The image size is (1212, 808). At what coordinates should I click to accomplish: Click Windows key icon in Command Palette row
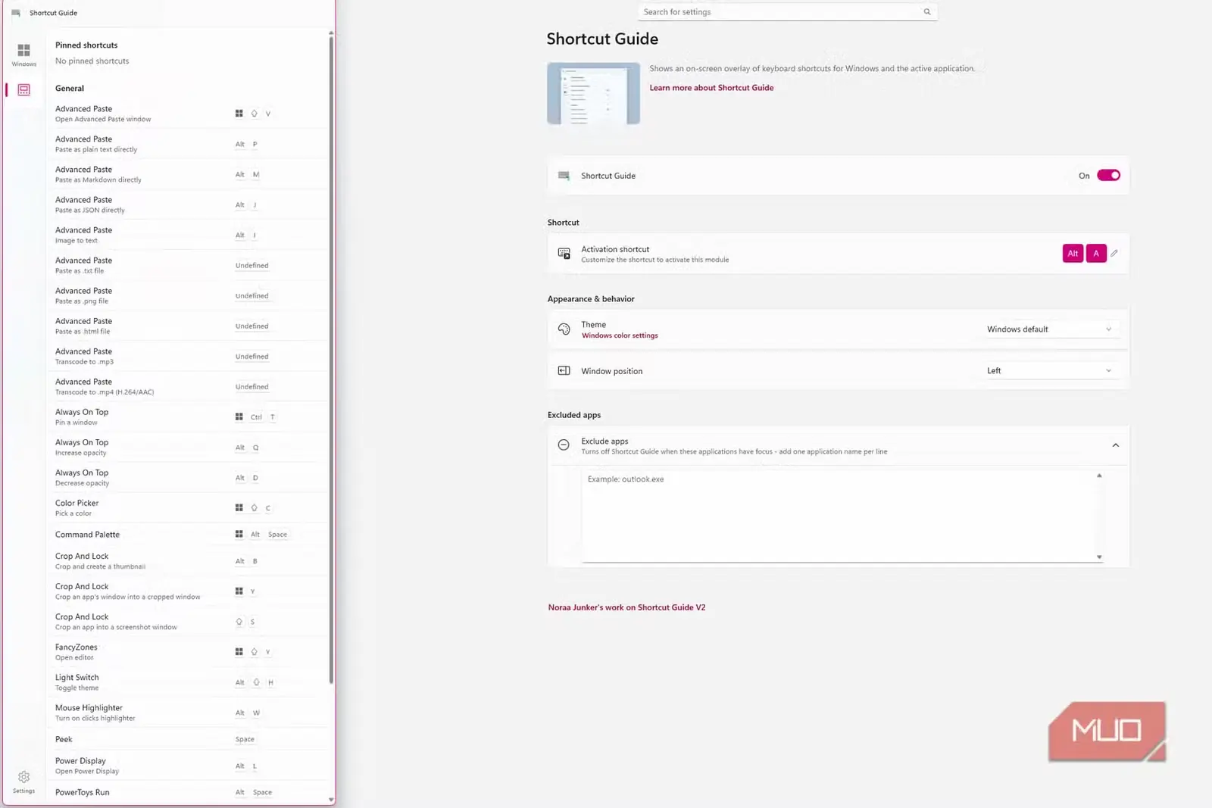point(239,534)
